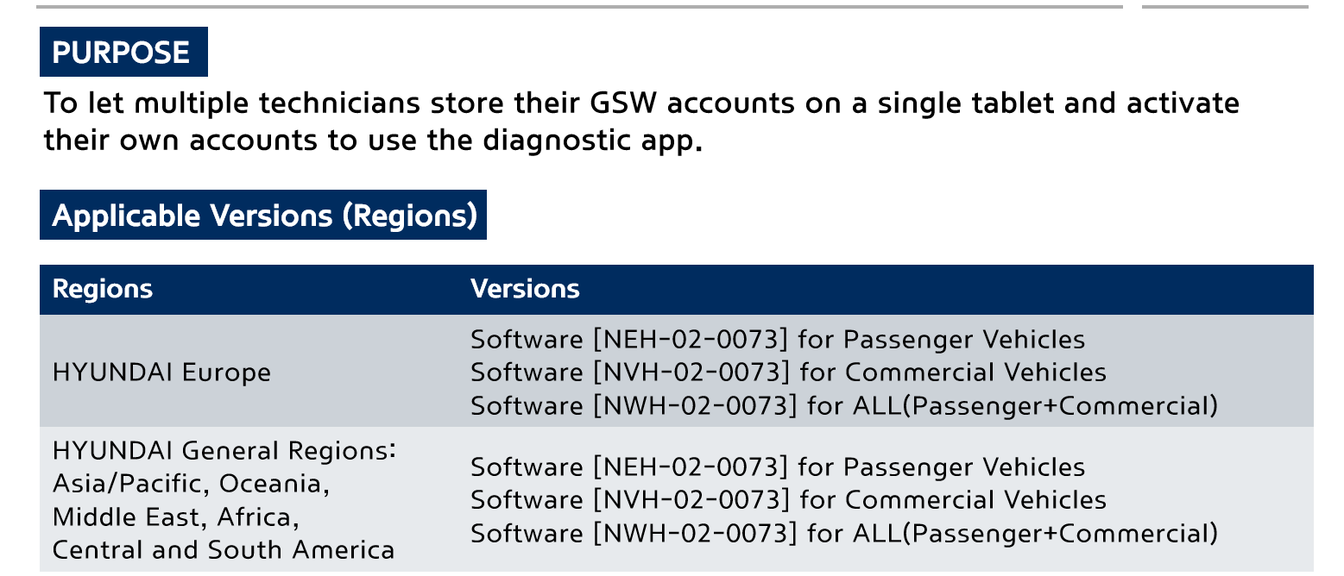Select the Versions column header
Screen dimensions: 1344x576
click(525, 289)
